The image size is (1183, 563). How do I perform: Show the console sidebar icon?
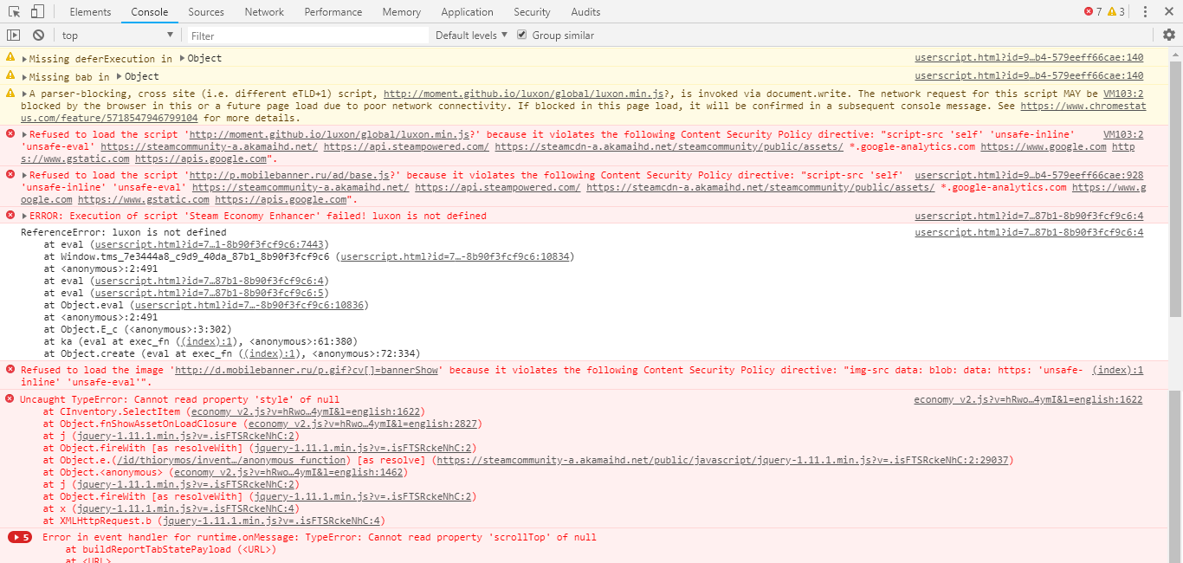(13, 36)
